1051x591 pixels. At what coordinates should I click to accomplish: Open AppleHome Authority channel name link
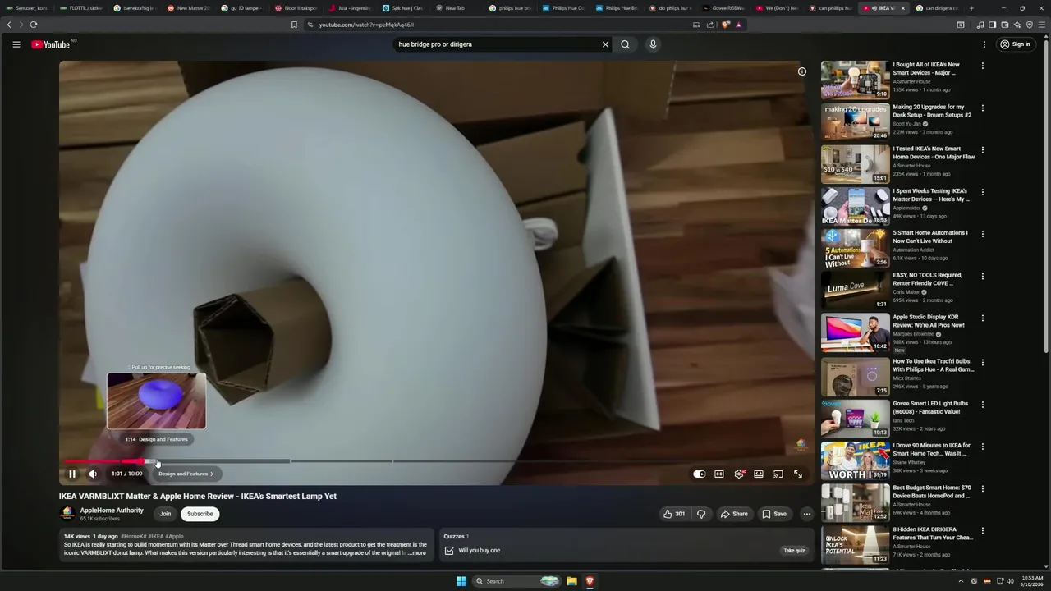tap(112, 511)
